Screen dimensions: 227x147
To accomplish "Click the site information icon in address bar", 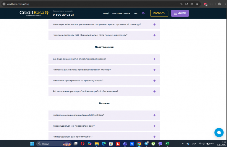I will click(4, 4).
